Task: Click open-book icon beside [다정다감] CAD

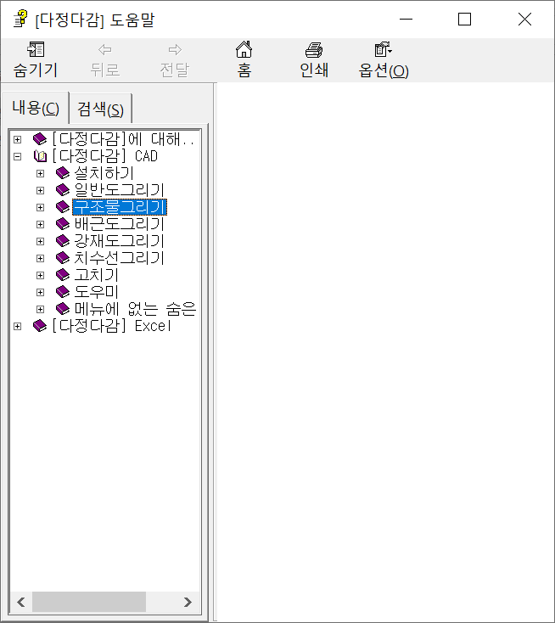Action: [x=40, y=156]
